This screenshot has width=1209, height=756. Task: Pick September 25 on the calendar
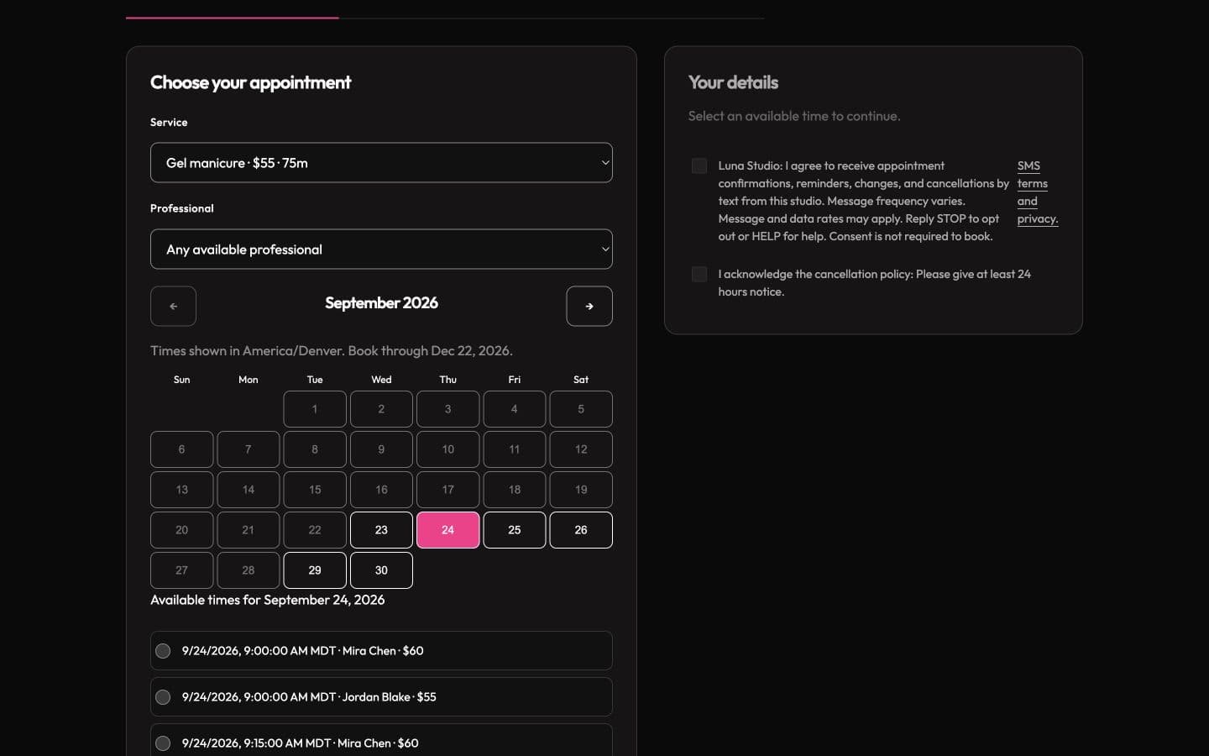pyautogui.click(x=515, y=530)
